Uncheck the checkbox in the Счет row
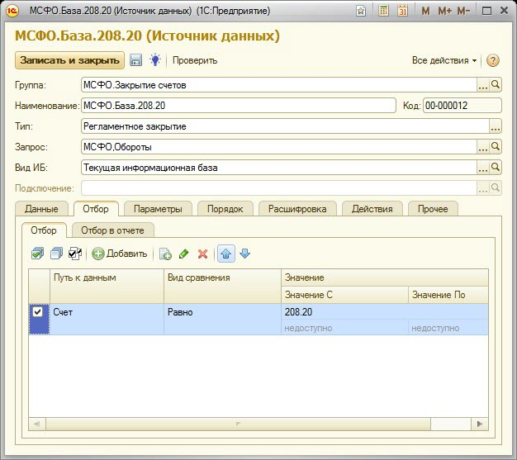517x460 pixels. click(x=37, y=312)
